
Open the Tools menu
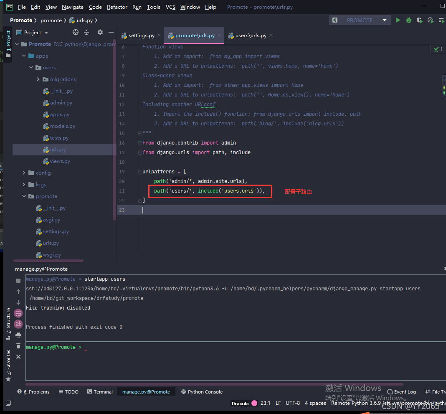(x=153, y=7)
